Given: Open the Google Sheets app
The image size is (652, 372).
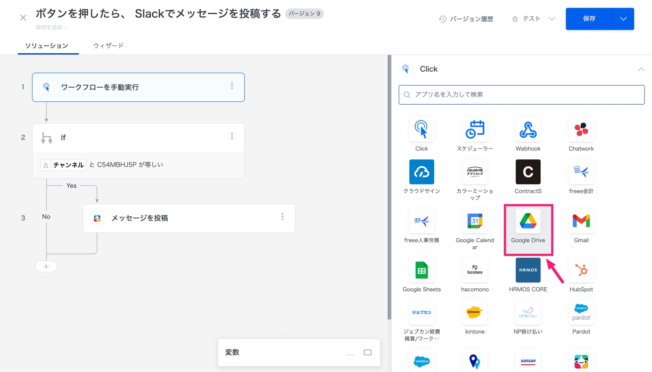Looking at the screenshot, I should point(421,271).
